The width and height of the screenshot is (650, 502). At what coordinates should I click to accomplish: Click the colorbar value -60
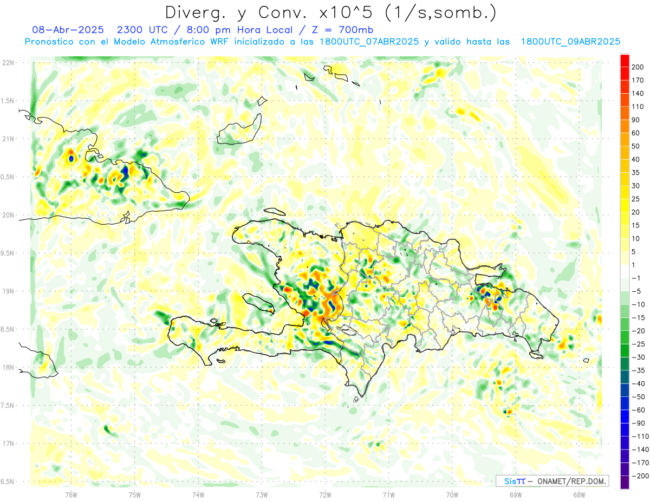(x=639, y=410)
